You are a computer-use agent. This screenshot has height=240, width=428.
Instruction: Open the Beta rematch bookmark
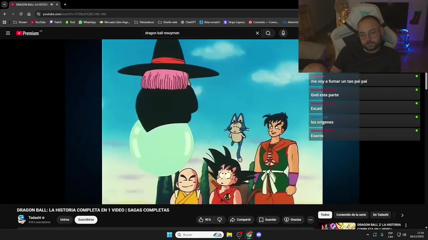(x=210, y=22)
